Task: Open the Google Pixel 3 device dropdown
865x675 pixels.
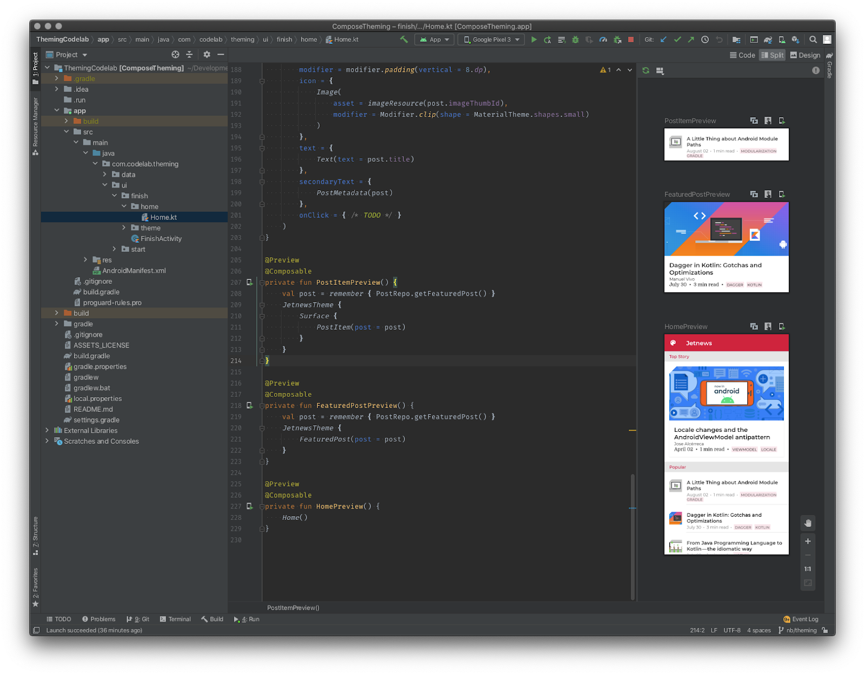Action: tap(490, 39)
